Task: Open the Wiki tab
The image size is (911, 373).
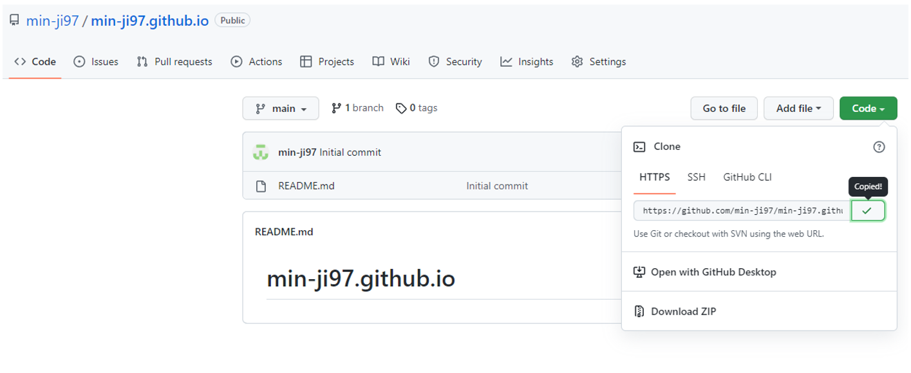Action: point(391,62)
